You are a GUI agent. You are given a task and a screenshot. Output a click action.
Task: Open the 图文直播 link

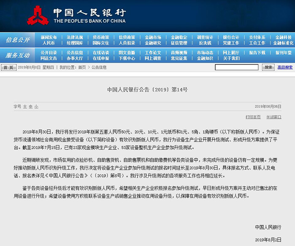click(127, 53)
